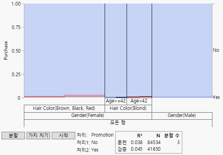Click the 1.00 y-axis tick label
This screenshot has height=155, width=223.
tap(16, 4)
